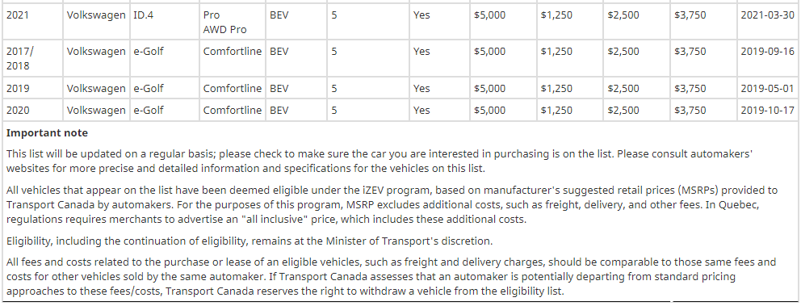Click the 2021 model year cell

tap(32, 22)
